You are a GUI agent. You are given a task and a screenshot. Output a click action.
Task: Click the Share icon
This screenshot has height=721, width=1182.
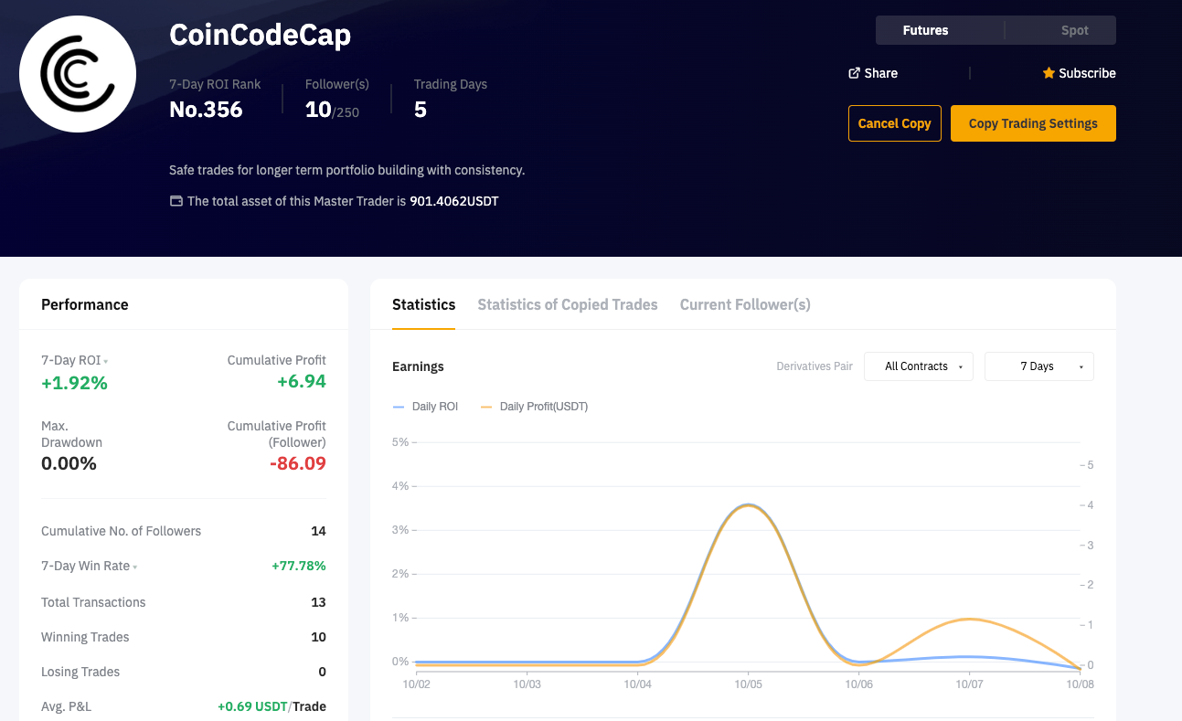coord(854,73)
